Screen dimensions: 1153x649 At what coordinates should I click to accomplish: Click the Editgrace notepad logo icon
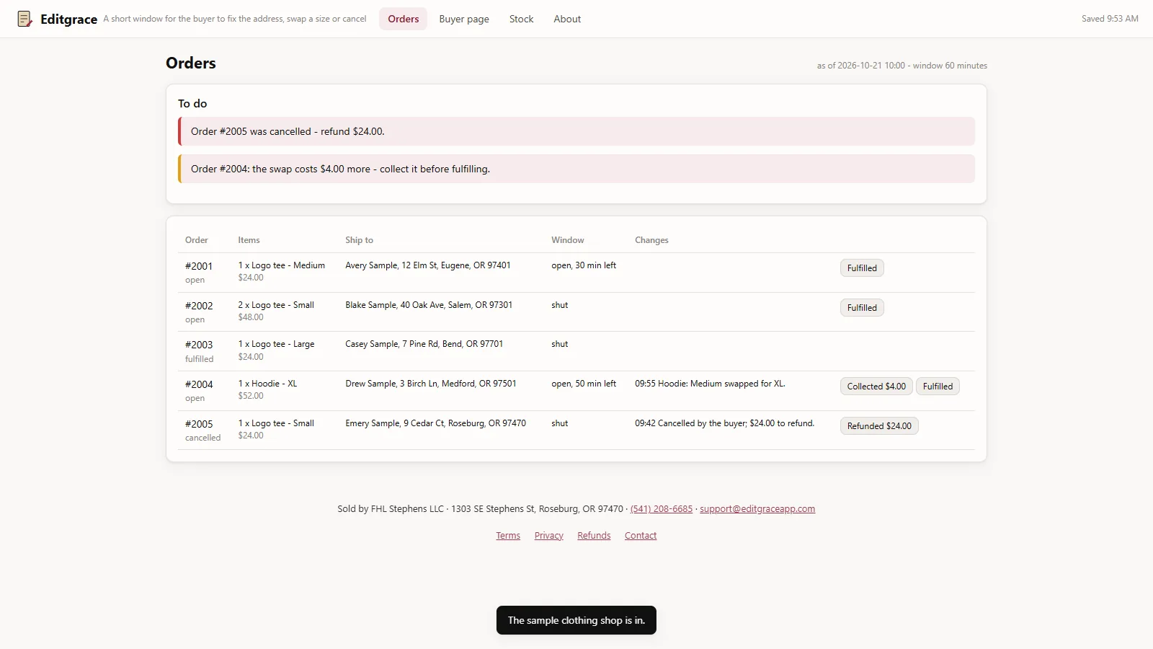[25, 19]
